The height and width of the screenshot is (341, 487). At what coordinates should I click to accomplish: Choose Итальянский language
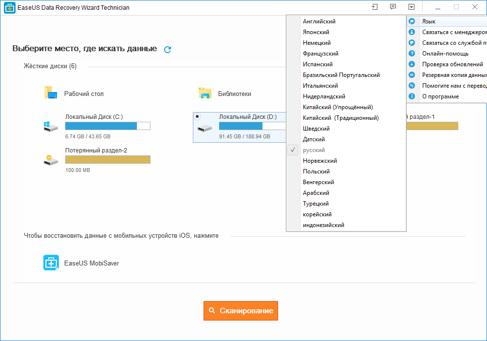[x=346, y=86]
